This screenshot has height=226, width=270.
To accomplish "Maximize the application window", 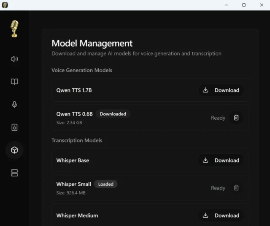I will click(x=244, y=5).
